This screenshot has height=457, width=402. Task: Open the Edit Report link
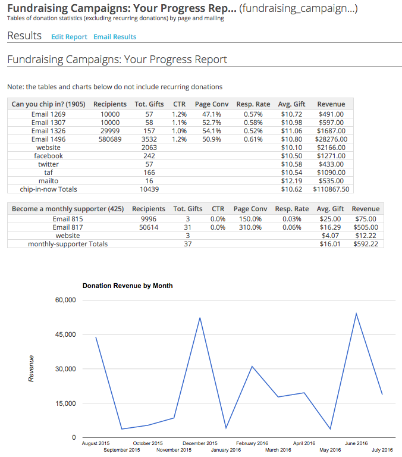(x=69, y=37)
